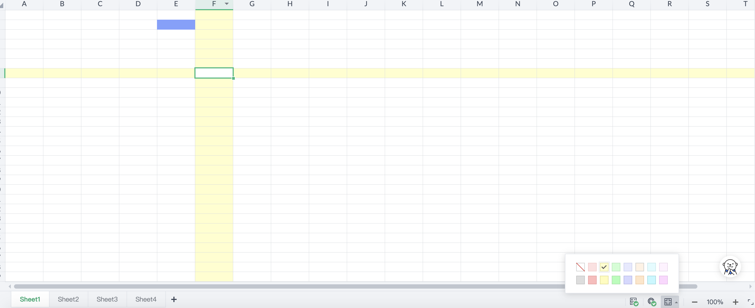This screenshot has height=308, width=755.
Task: Select the column A header
Action: pyautogui.click(x=24, y=4)
